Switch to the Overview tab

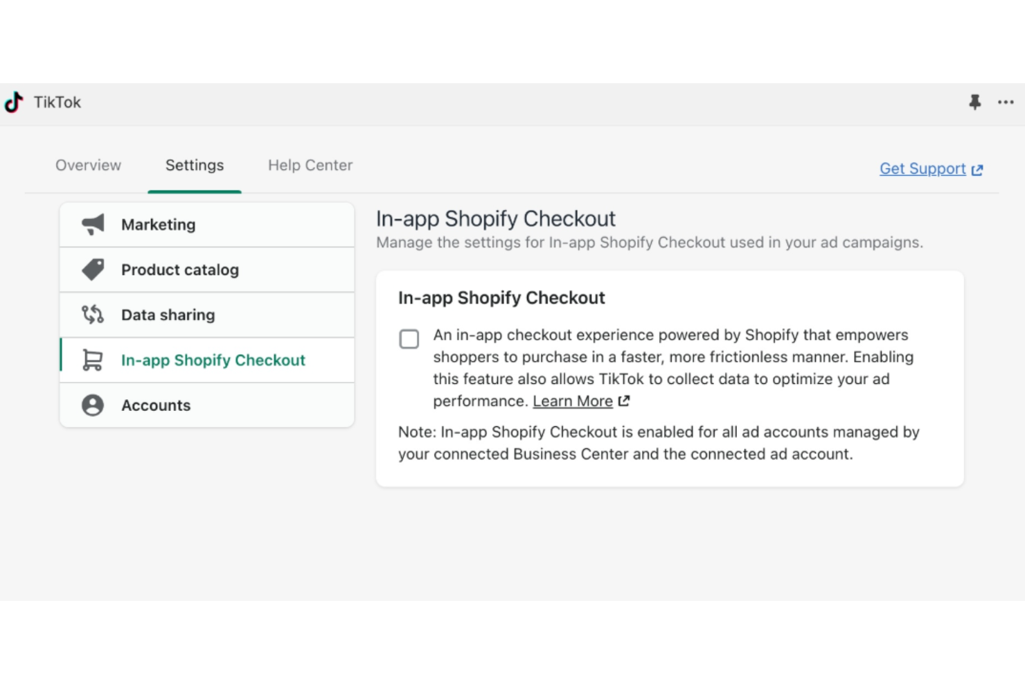click(88, 166)
